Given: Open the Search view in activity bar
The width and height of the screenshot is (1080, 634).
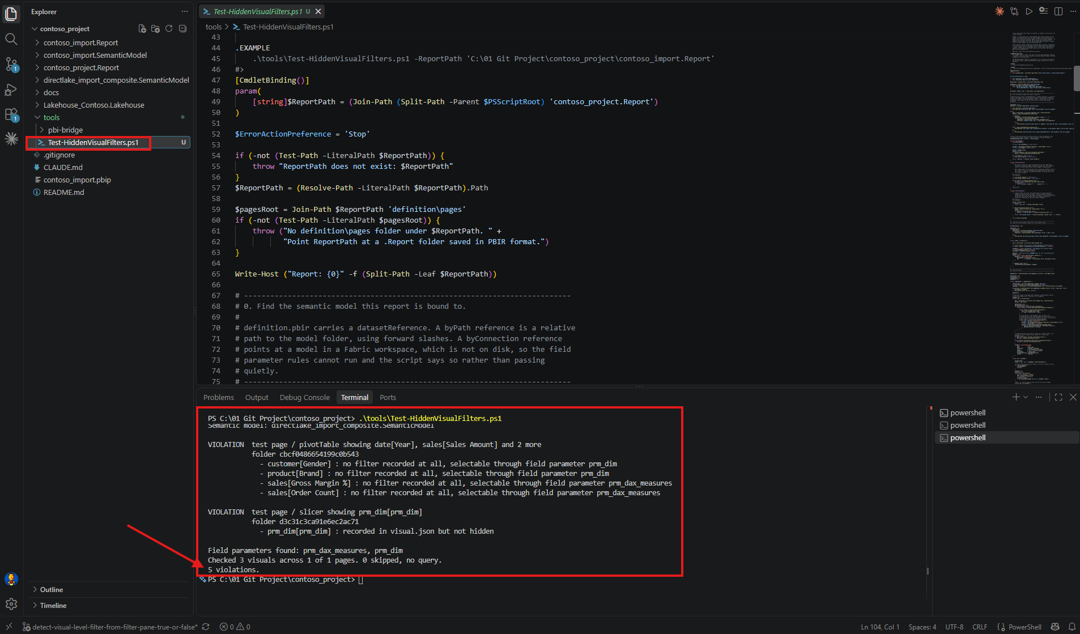Looking at the screenshot, I should click(11, 39).
